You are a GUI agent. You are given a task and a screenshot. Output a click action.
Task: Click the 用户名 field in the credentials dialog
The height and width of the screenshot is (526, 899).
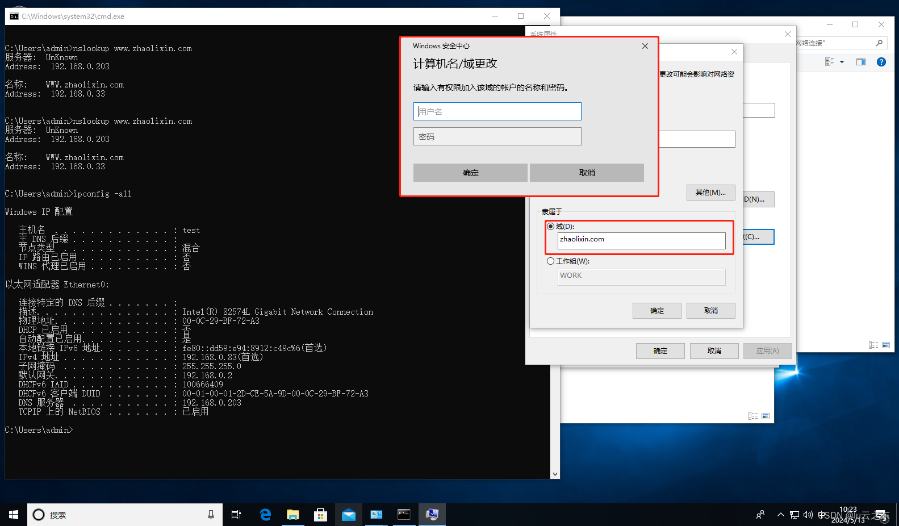point(497,111)
